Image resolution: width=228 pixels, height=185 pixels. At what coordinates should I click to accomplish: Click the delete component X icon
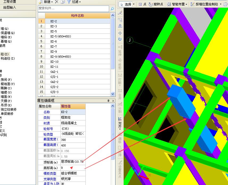tap(57, 2)
